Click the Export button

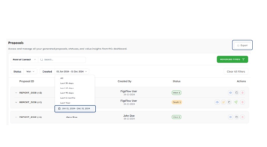tap(242, 45)
